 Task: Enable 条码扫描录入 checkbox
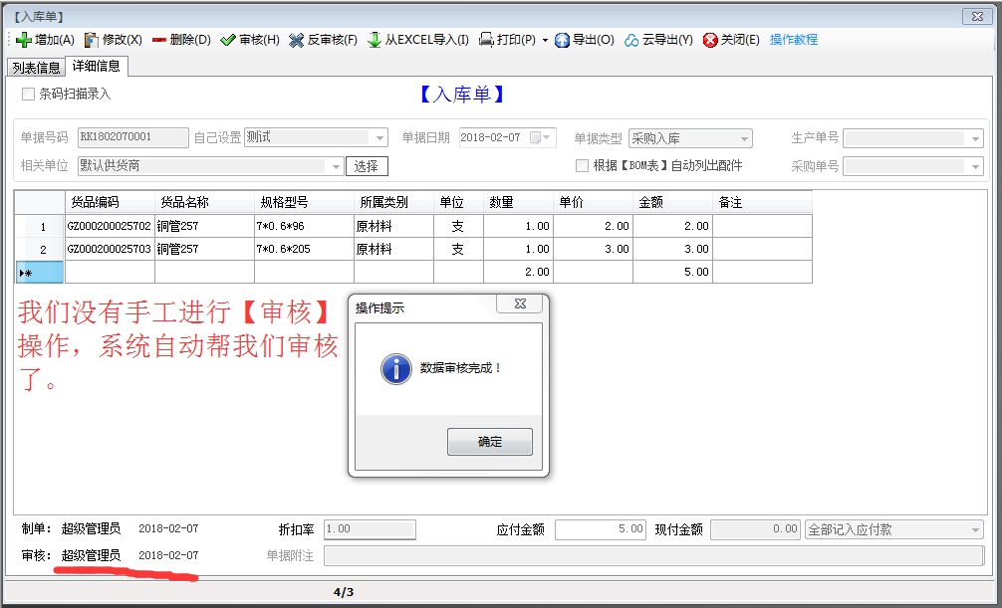(x=26, y=93)
